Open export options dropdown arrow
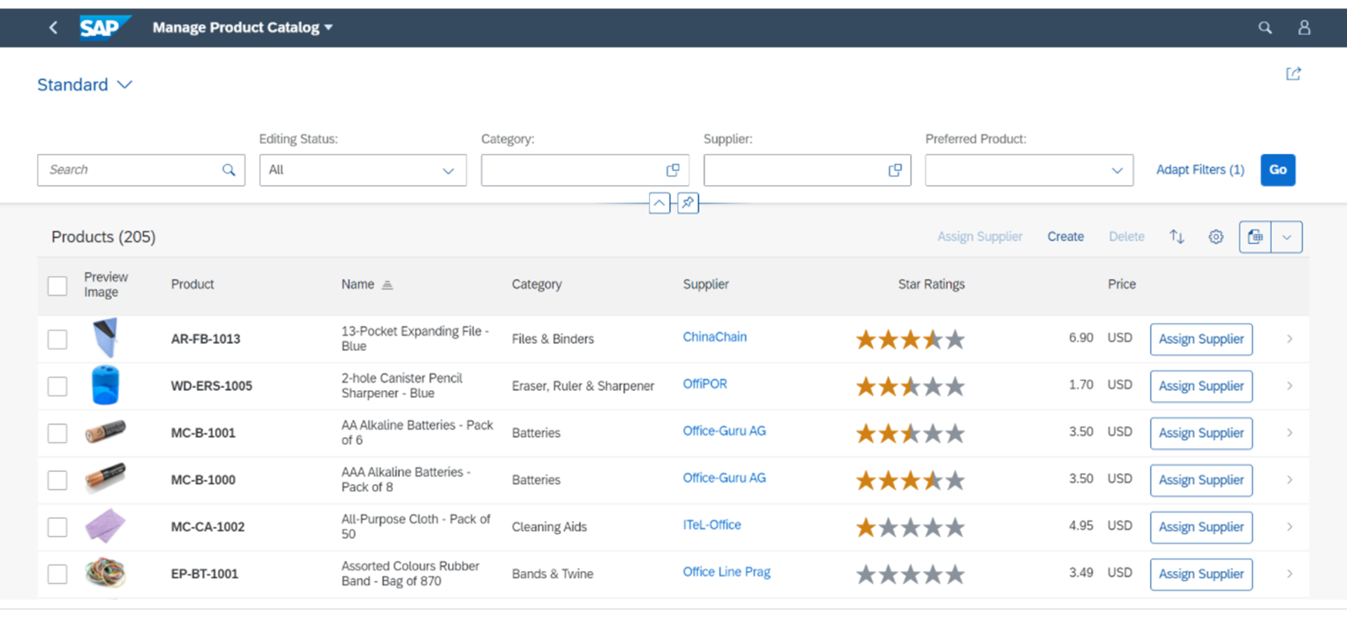1347x618 pixels. point(1286,237)
